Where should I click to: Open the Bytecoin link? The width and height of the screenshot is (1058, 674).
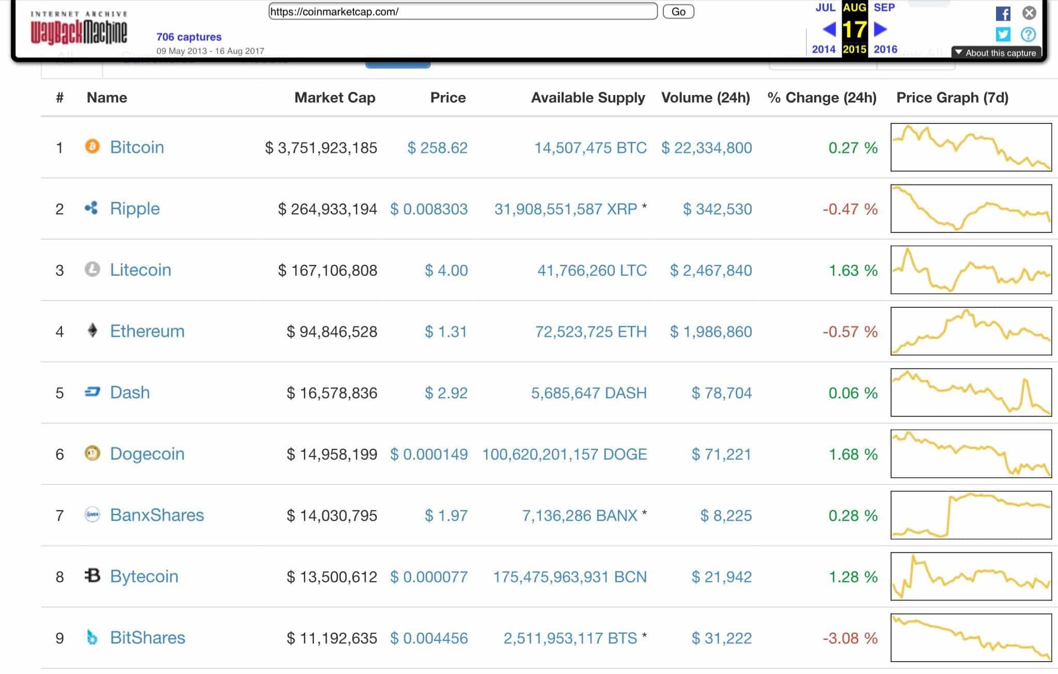[x=144, y=576]
